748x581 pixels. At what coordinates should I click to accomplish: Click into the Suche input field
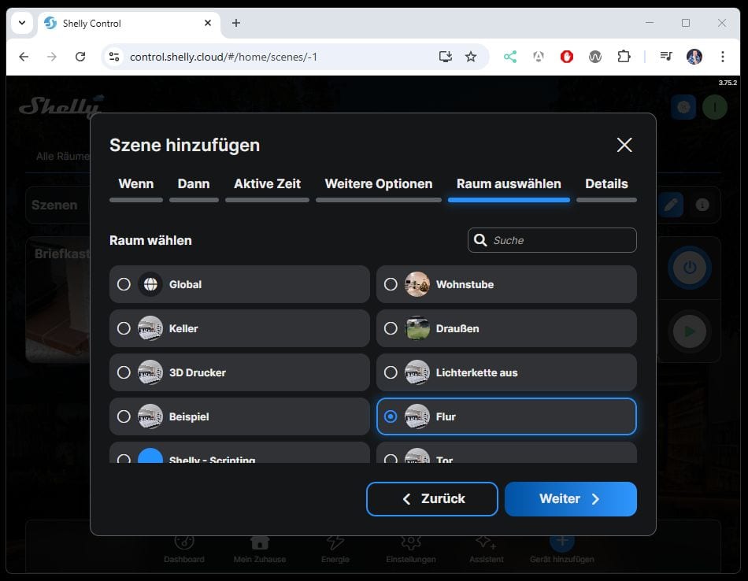point(559,240)
